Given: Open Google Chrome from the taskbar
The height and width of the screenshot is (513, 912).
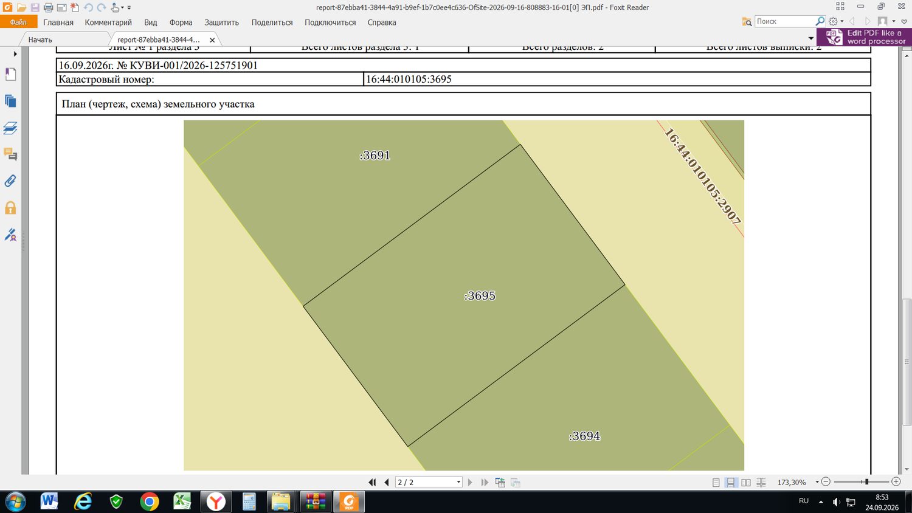Looking at the screenshot, I should (149, 501).
